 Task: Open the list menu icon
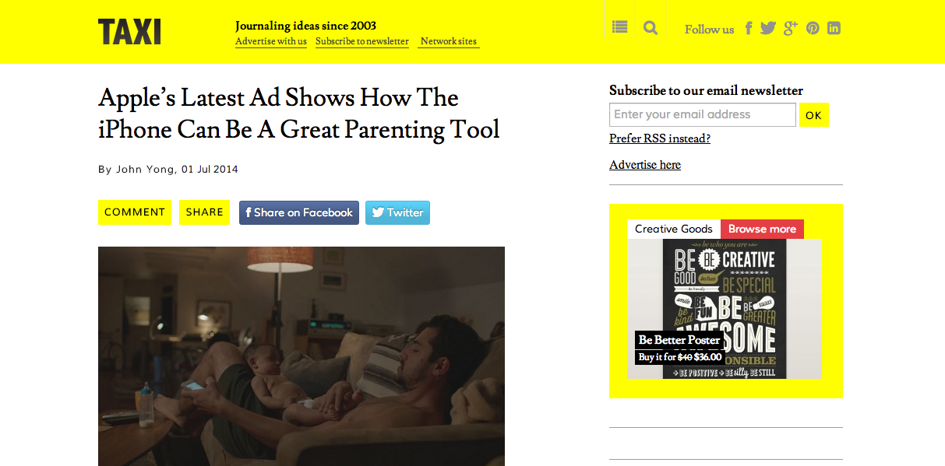pyautogui.click(x=619, y=27)
